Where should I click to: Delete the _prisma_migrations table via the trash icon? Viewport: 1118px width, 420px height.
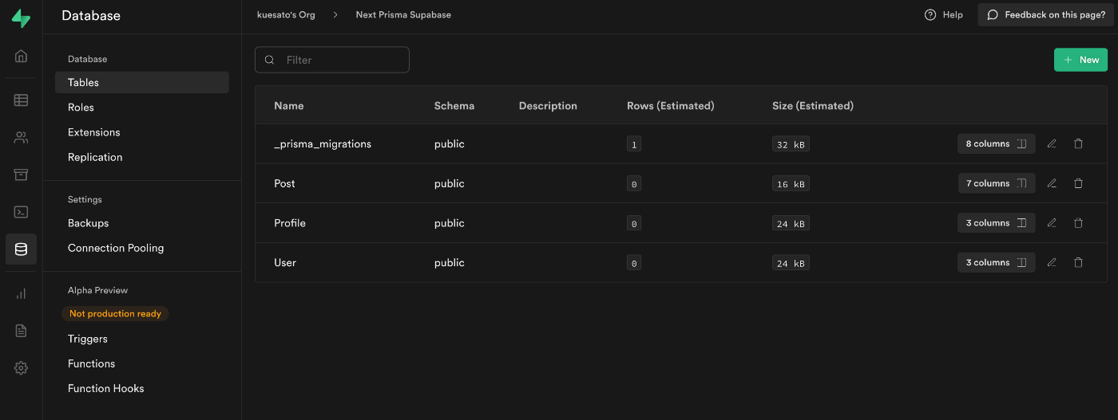point(1078,143)
